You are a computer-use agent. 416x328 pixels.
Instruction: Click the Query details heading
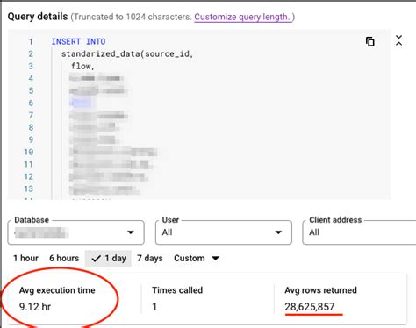(38, 17)
